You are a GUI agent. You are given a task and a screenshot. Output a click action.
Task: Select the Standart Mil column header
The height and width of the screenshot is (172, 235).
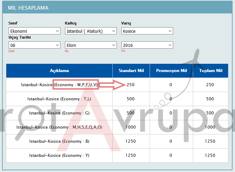(131, 71)
